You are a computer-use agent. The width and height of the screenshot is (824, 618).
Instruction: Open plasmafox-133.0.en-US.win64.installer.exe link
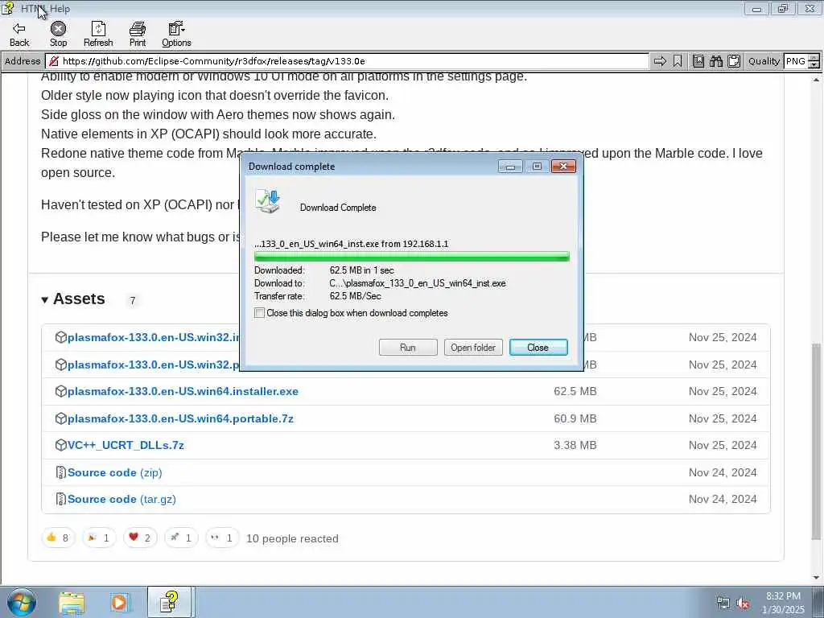[183, 392]
